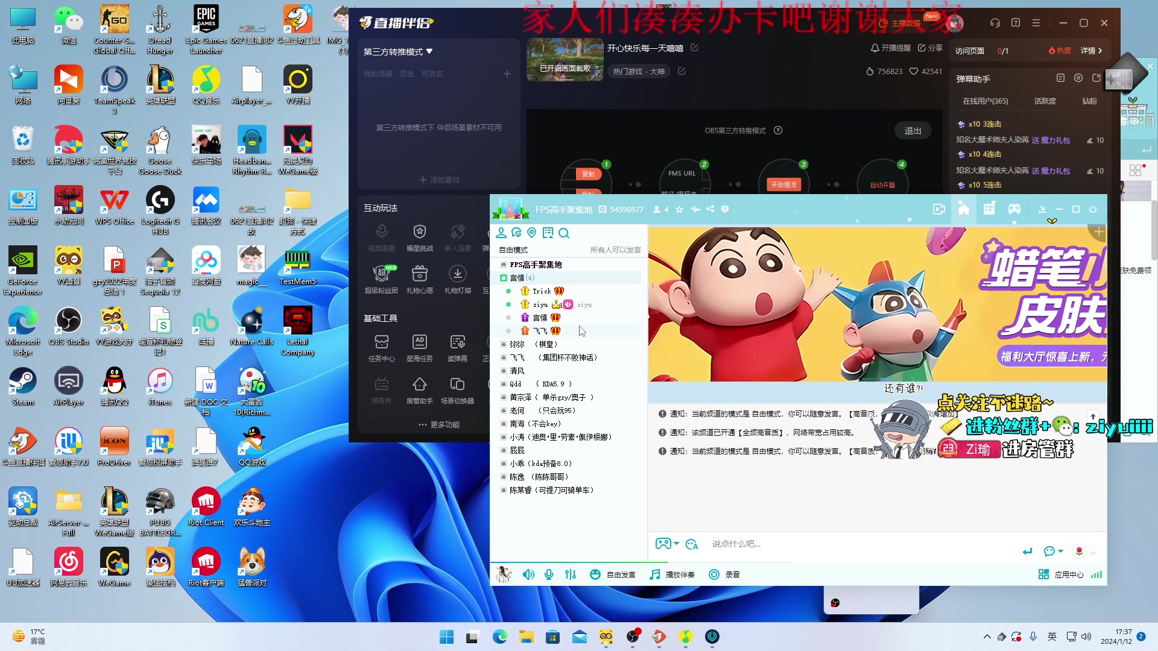
Task: Open the 黄宗泽 channel
Action: (x=551, y=397)
